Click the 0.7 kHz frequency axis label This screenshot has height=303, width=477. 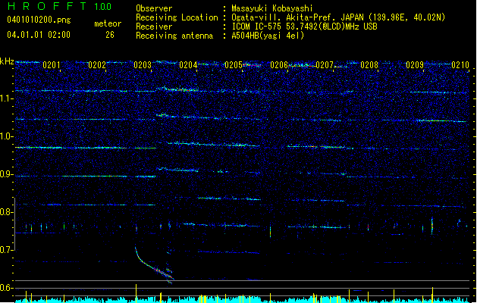[7, 250]
